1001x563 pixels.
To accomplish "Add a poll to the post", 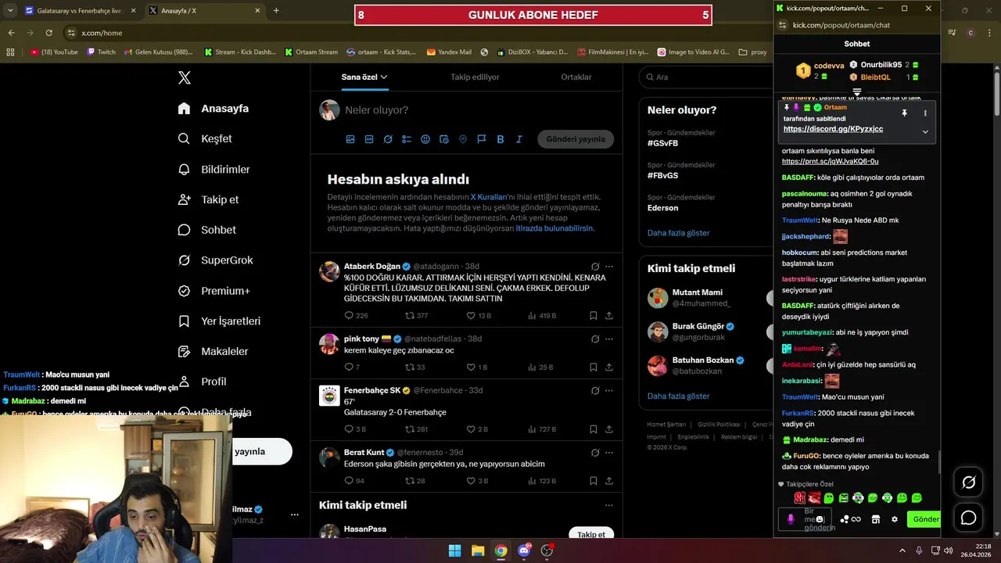I will click(x=407, y=139).
